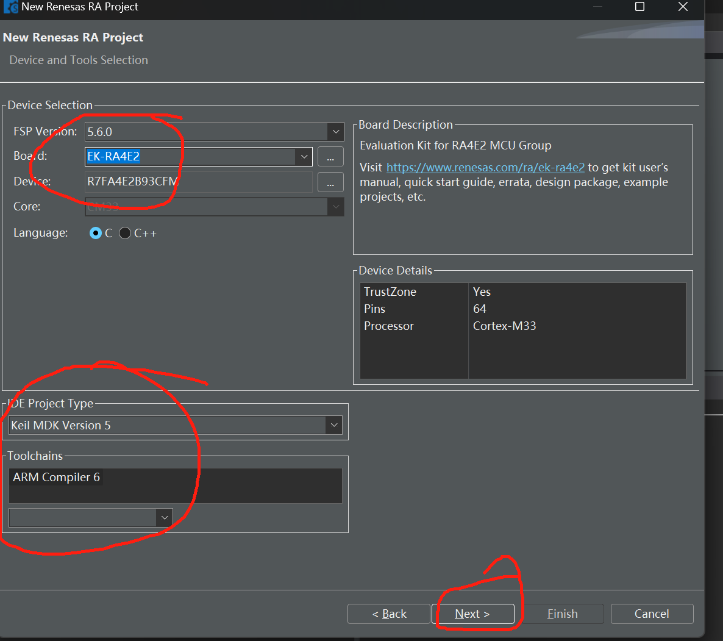Open the Board browse ellipsis button
723x641 pixels.
330,157
